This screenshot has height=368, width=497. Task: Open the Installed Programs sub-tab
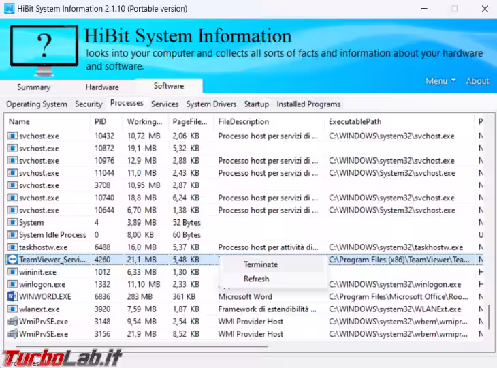point(308,104)
